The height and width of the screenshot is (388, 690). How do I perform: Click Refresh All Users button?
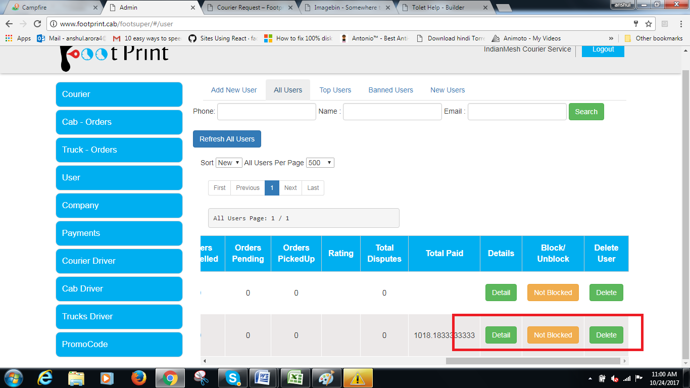tap(227, 139)
